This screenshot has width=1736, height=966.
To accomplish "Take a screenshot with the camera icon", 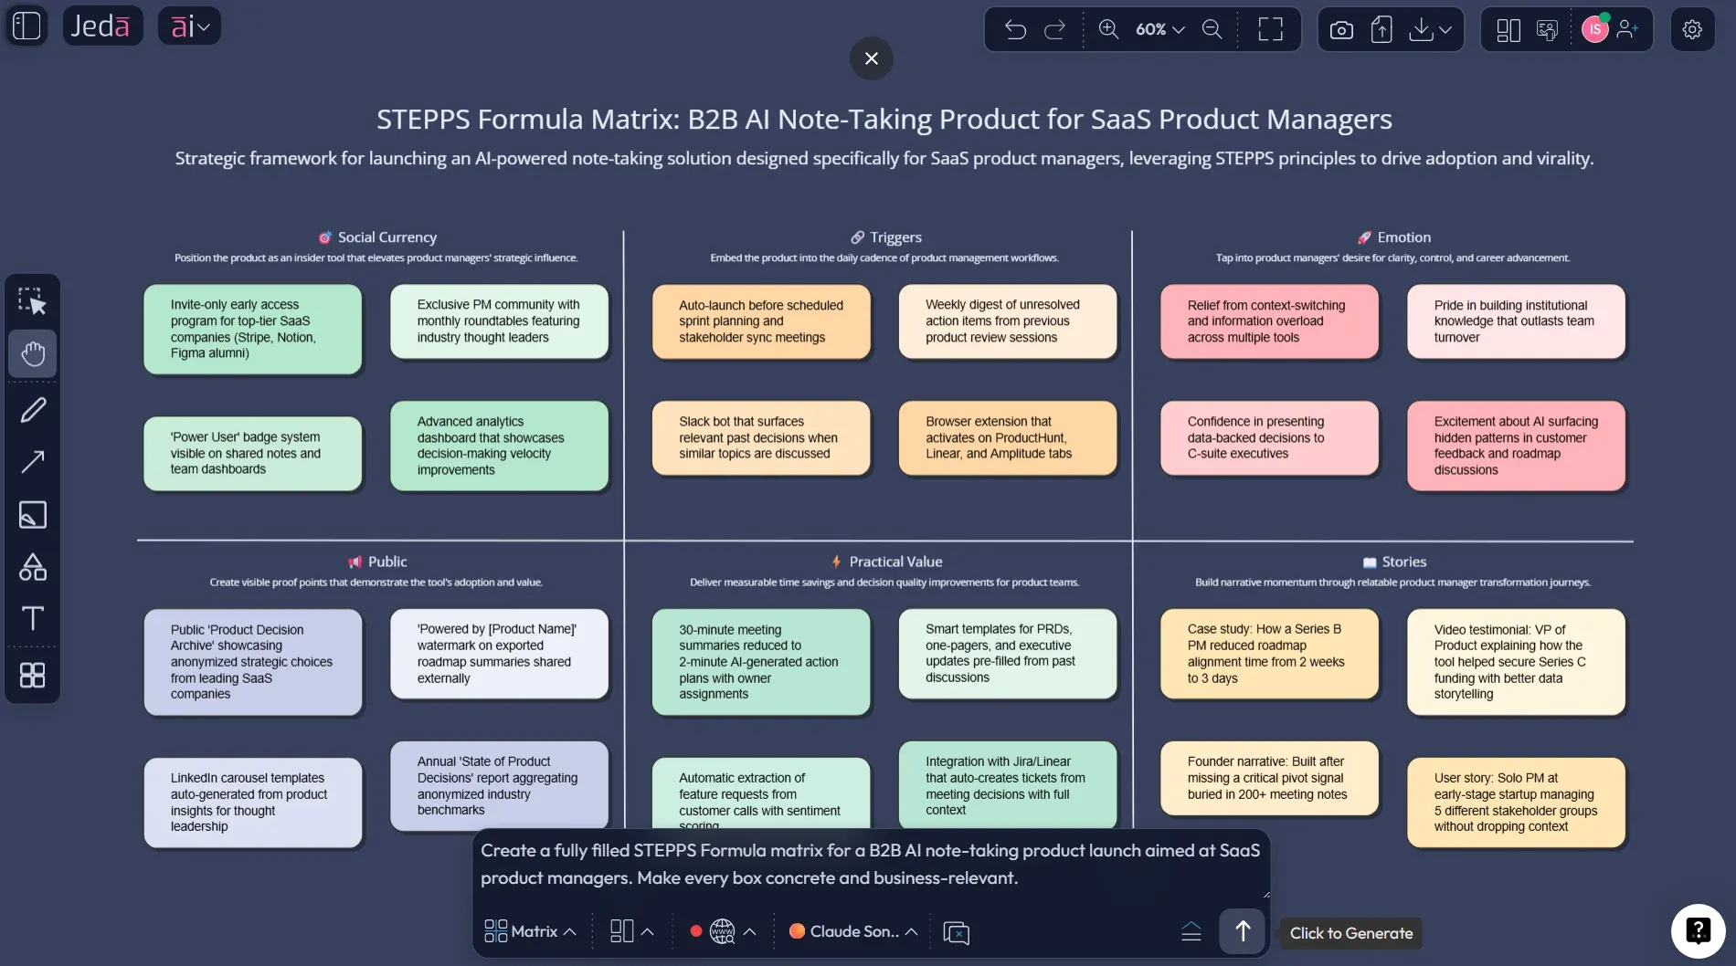I will (1340, 29).
